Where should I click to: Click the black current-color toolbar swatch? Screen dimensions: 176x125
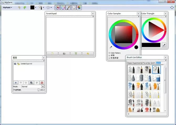click(x=32, y=8)
